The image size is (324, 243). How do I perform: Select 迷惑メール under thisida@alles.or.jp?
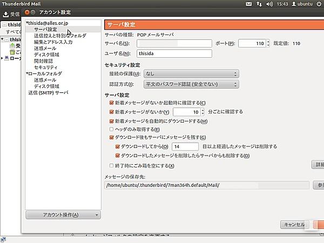pos(45,49)
